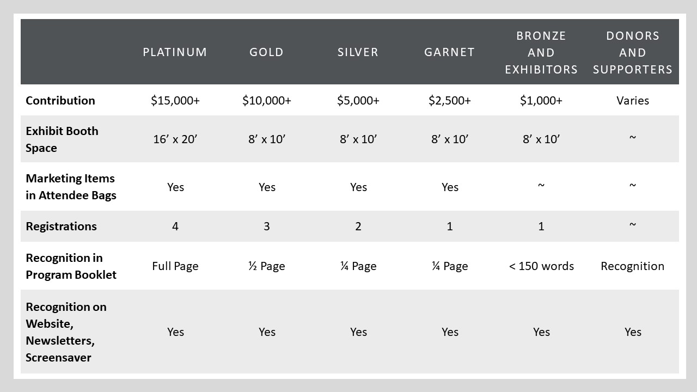697x392 pixels.
Task: Click the SILVER column header
Action: tap(358, 52)
